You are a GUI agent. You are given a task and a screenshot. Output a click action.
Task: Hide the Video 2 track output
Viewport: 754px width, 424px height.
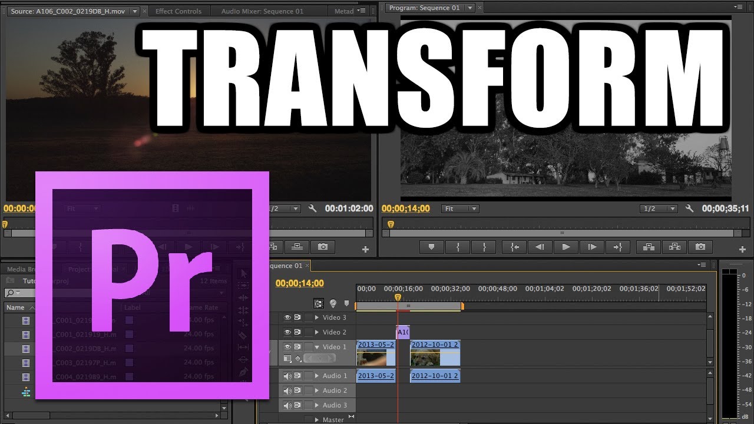point(287,332)
